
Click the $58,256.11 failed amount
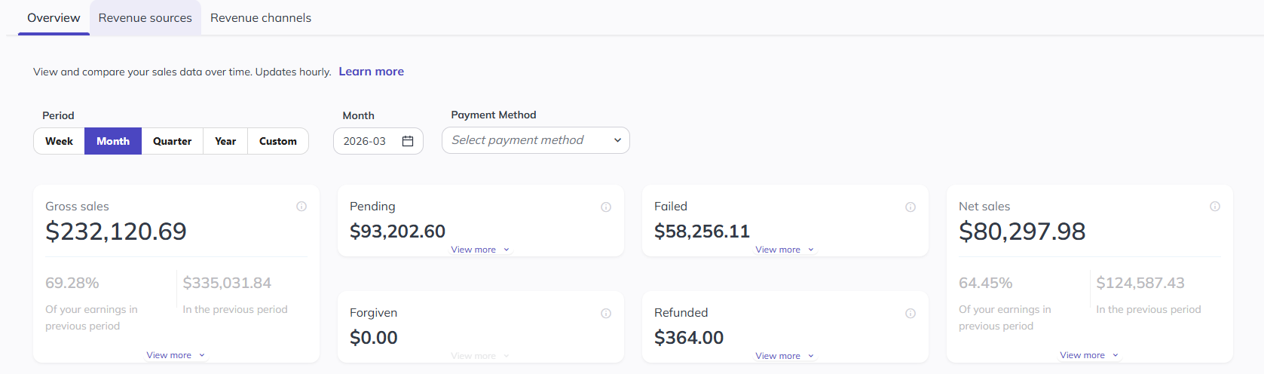click(x=702, y=231)
